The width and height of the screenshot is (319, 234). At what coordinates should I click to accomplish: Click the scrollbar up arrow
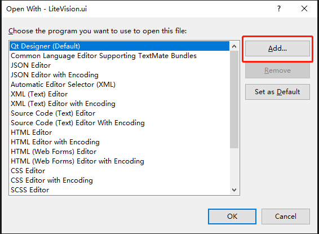234,46
